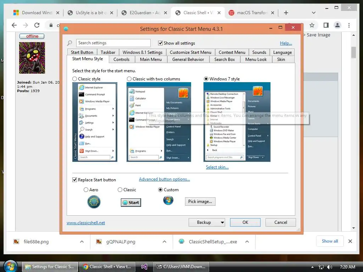Expand options for gQPNALP.png download
Screen dimensions: 363x272
click(164, 242)
